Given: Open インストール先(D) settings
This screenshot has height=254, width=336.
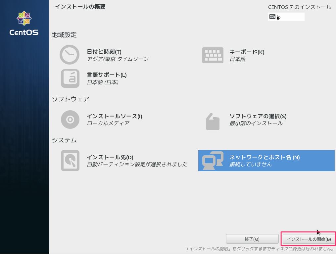Looking at the screenshot, I should tap(110, 157).
